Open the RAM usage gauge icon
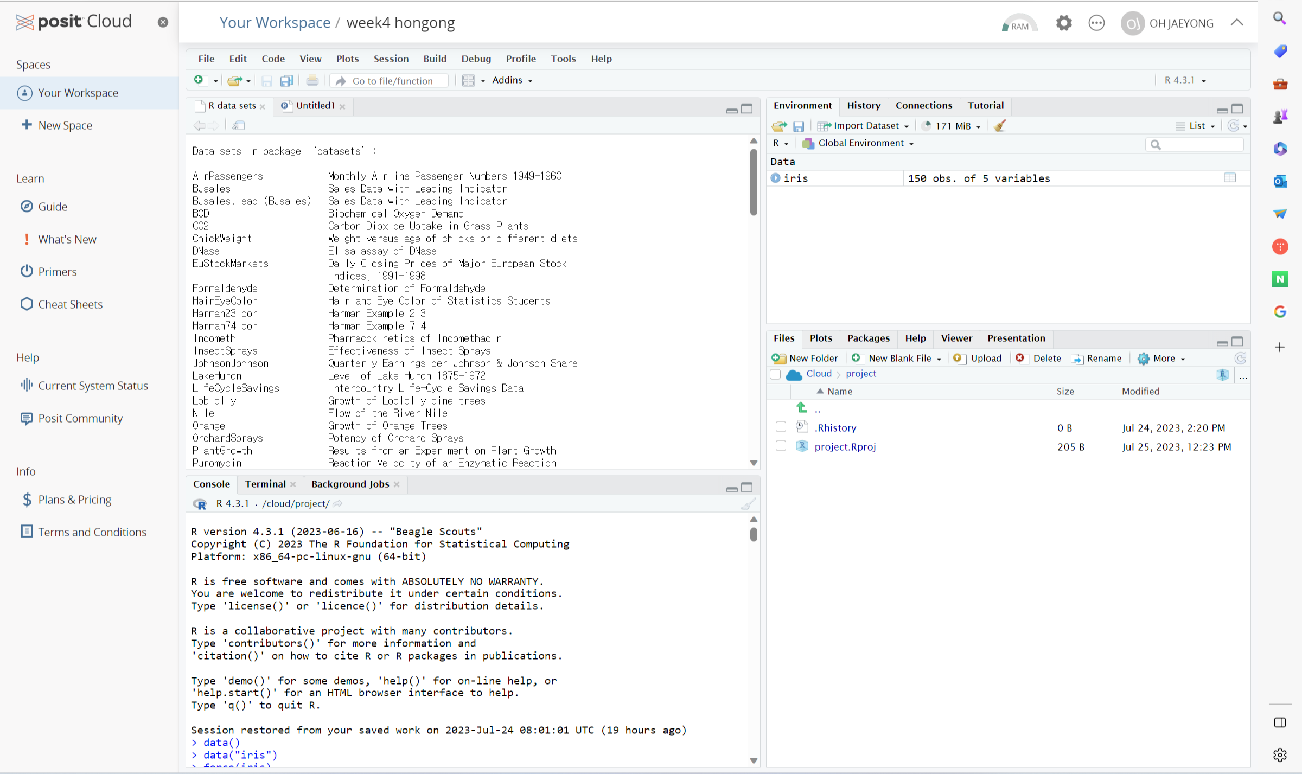Screen dimensions: 1302x774 point(1019,24)
